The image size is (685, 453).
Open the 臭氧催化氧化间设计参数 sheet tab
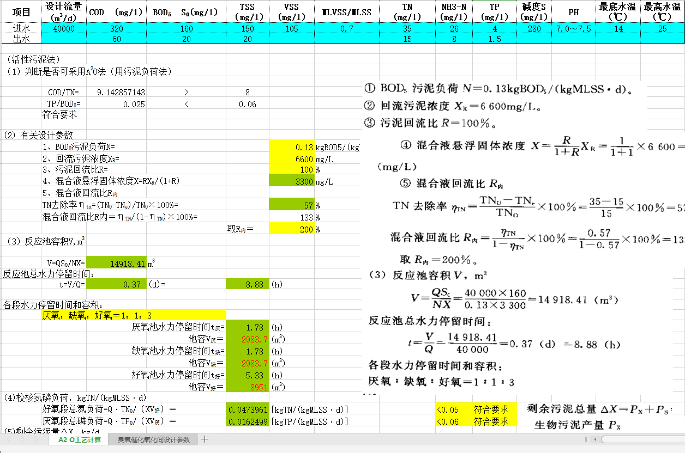pyautogui.click(x=154, y=439)
